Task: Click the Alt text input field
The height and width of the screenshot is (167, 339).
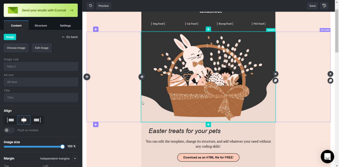Action: (x=41, y=82)
